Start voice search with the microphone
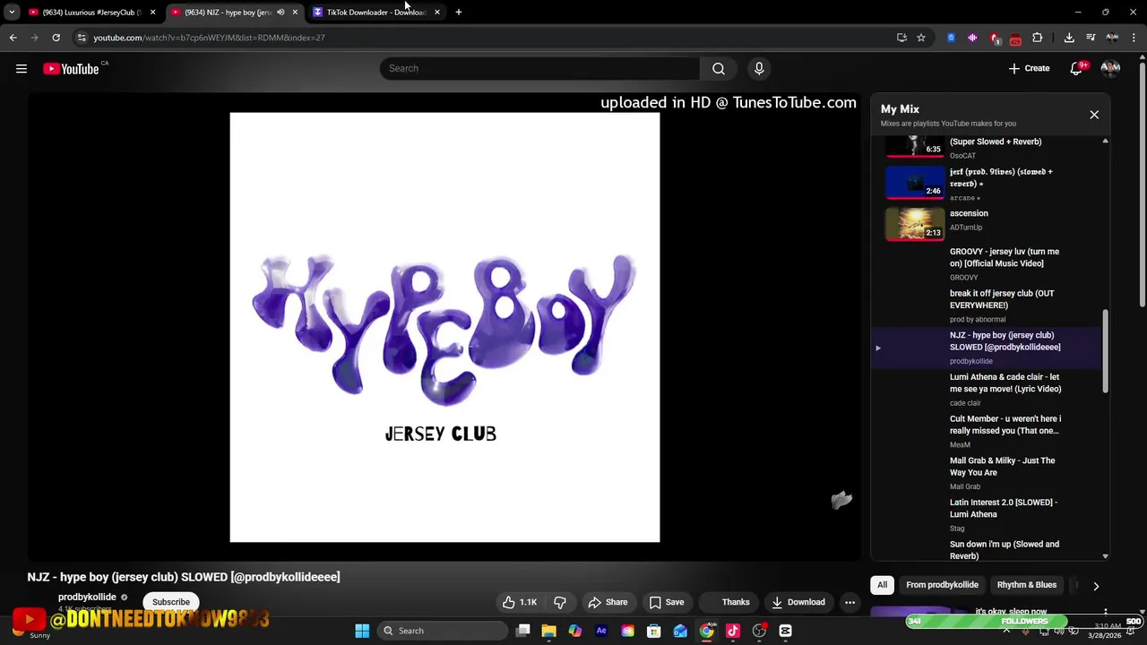 point(759,69)
